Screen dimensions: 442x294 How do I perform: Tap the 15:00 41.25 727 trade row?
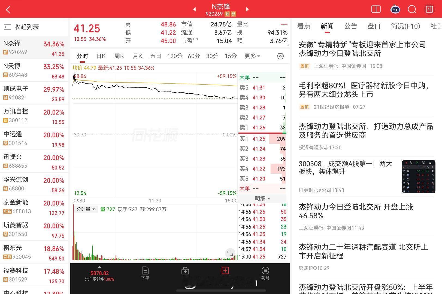point(262,257)
